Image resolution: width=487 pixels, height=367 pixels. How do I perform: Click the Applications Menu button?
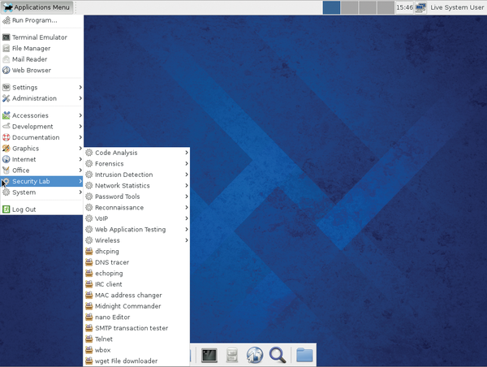pos(37,7)
